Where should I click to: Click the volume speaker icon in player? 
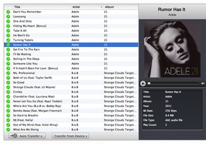coord(203,84)
